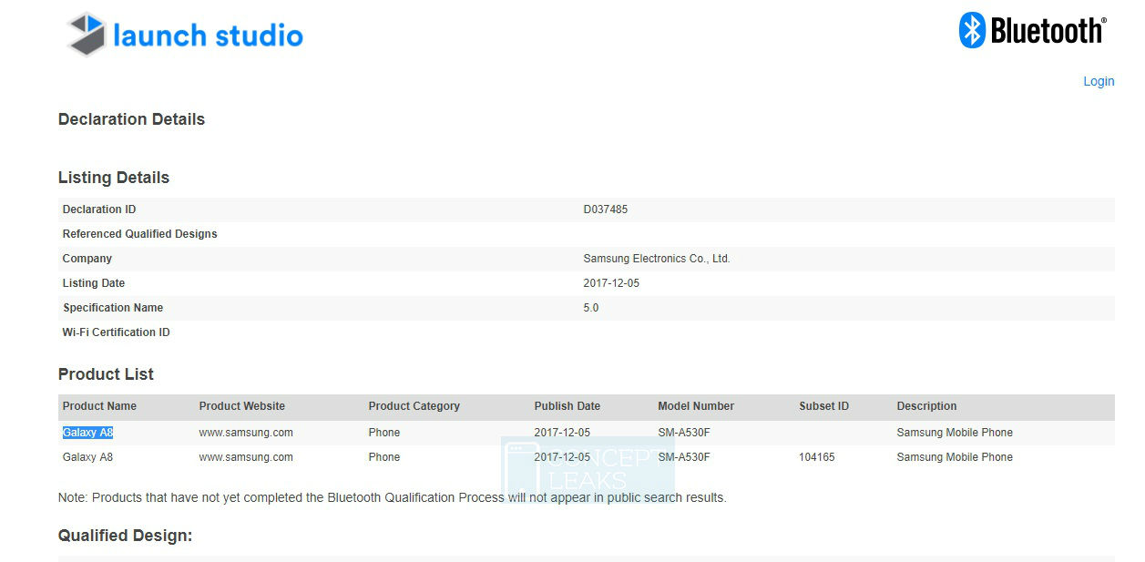Click the Subset ID column header
1145x562 pixels.
823,406
